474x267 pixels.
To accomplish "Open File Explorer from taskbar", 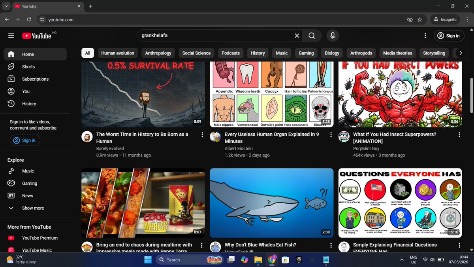I will click(258, 259).
